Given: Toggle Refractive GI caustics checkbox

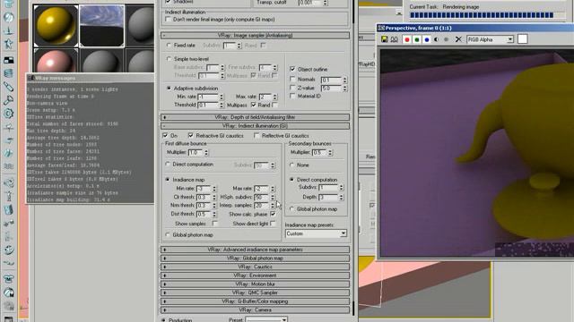Looking at the screenshot, I should pos(191,135).
